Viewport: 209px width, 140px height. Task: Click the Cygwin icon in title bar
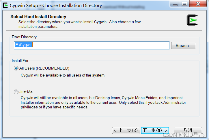[x=5, y=5]
